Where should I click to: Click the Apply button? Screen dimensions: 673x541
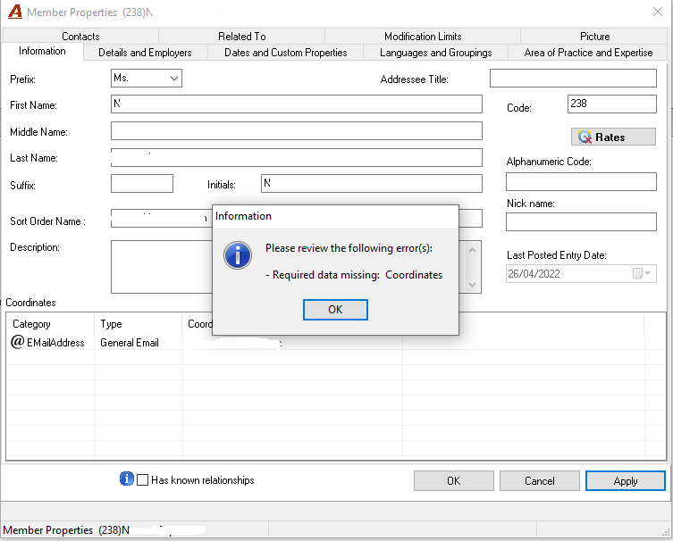(626, 480)
